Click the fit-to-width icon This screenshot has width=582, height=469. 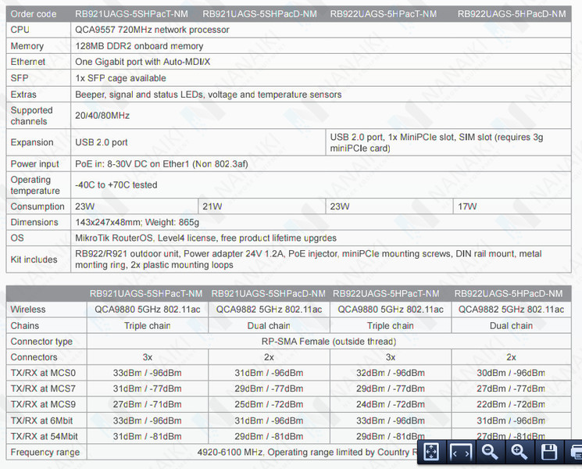coord(460,452)
